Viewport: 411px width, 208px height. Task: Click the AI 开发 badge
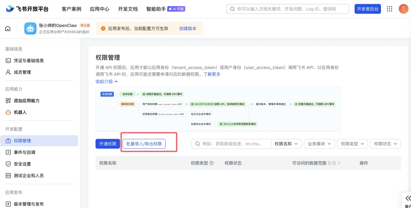coord(176,9)
